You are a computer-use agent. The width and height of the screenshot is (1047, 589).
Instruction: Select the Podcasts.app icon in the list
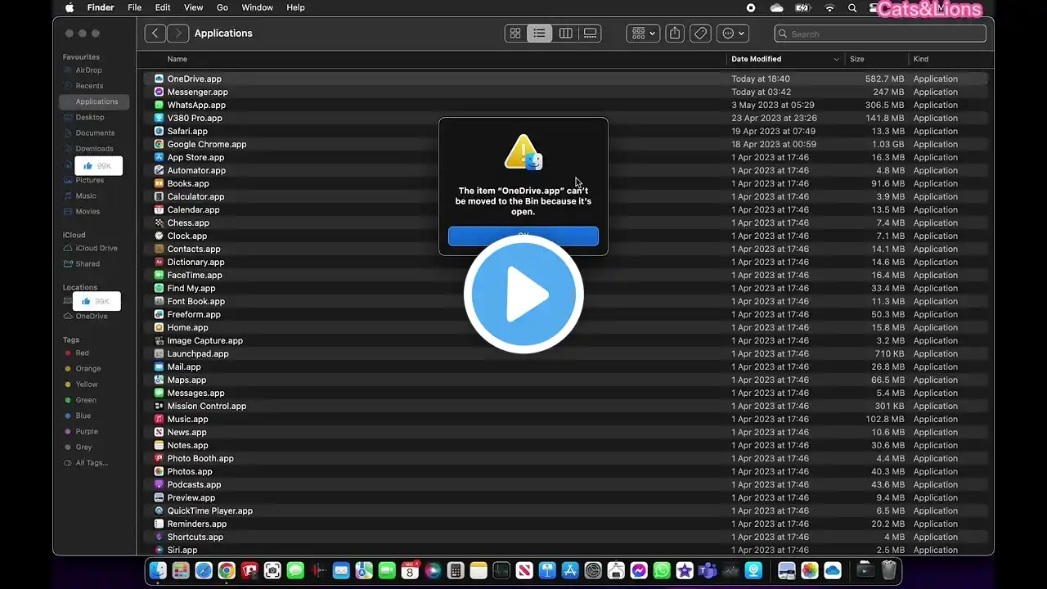(160, 484)
